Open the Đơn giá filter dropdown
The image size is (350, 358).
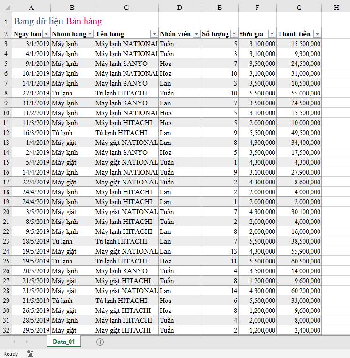click(x=272, y=34)
